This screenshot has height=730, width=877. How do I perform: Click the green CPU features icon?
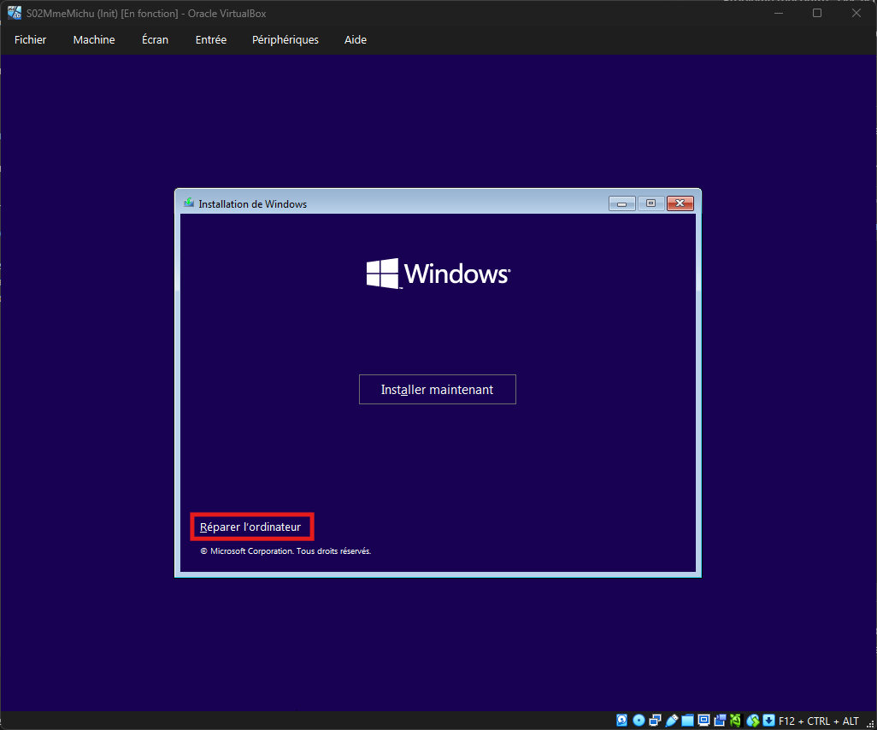point(736,720)
